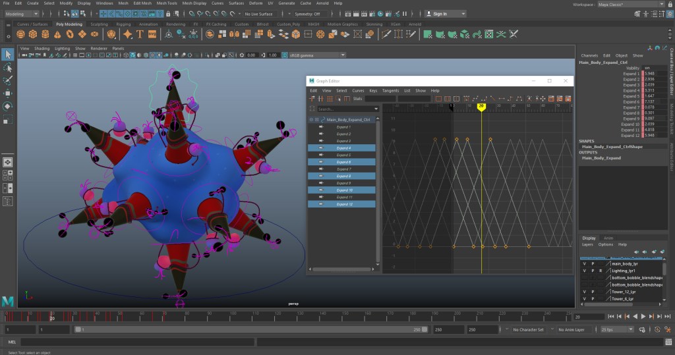The width and height of the screenshot is (675, 355).
Task: Open the Modeling menu set dropdown
Action: point(24,14)
